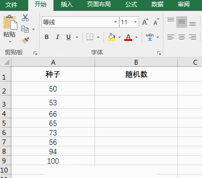Open the font name dropdown arrow
This screenshot has height=178, width=202.
click(115, 22)
